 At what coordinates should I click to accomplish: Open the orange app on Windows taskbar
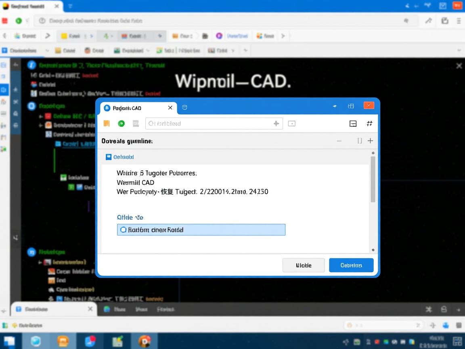pos(63,341)
